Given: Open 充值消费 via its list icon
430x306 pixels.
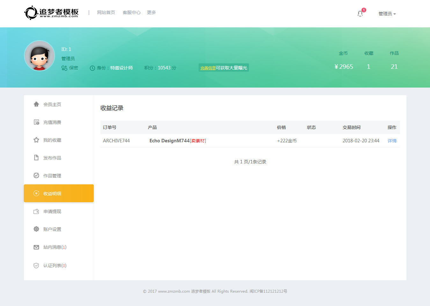Looking at the screenshot, I should click(x=36, y=122).
